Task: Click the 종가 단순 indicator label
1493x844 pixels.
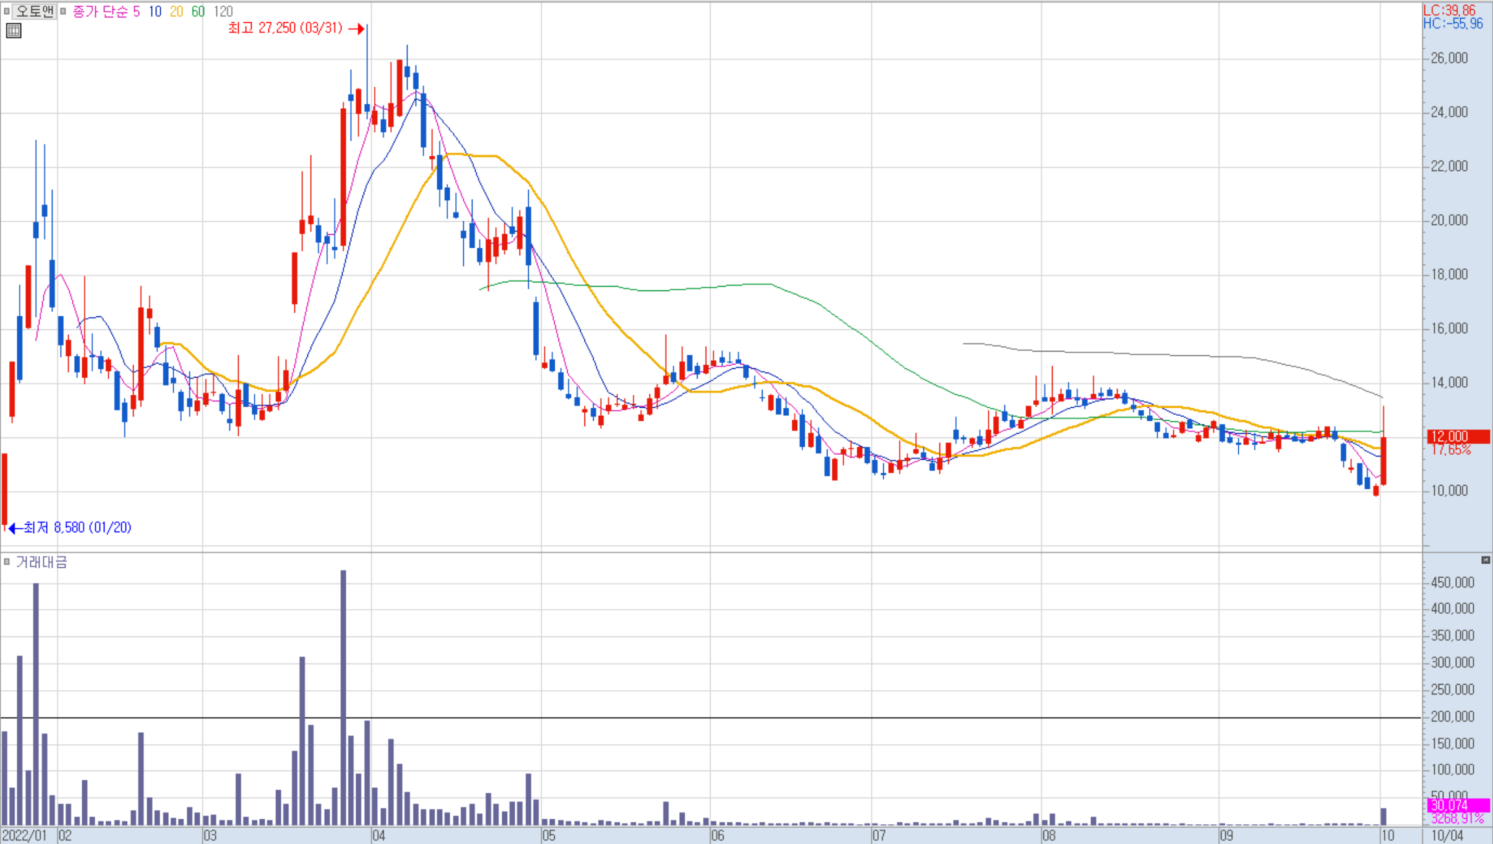Action: (x=100, y=11)
